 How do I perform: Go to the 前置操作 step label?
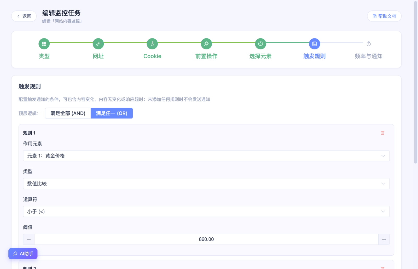coord(206,56)
